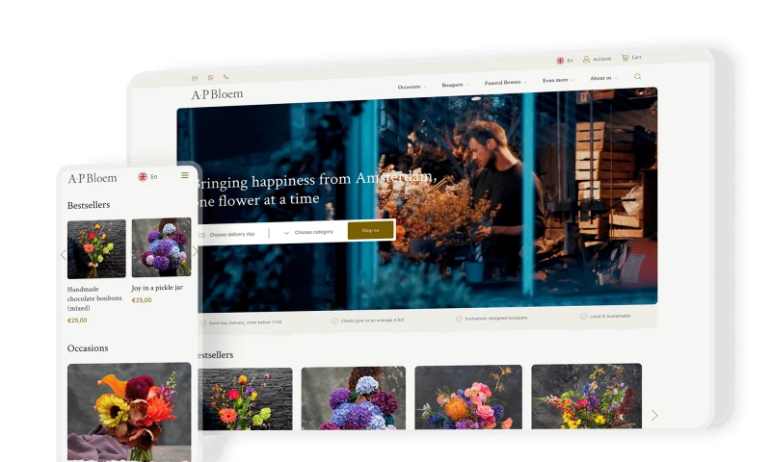Open the Occasions sunflower bouquet image on phone
771x462 pixels.
(129, 411)
